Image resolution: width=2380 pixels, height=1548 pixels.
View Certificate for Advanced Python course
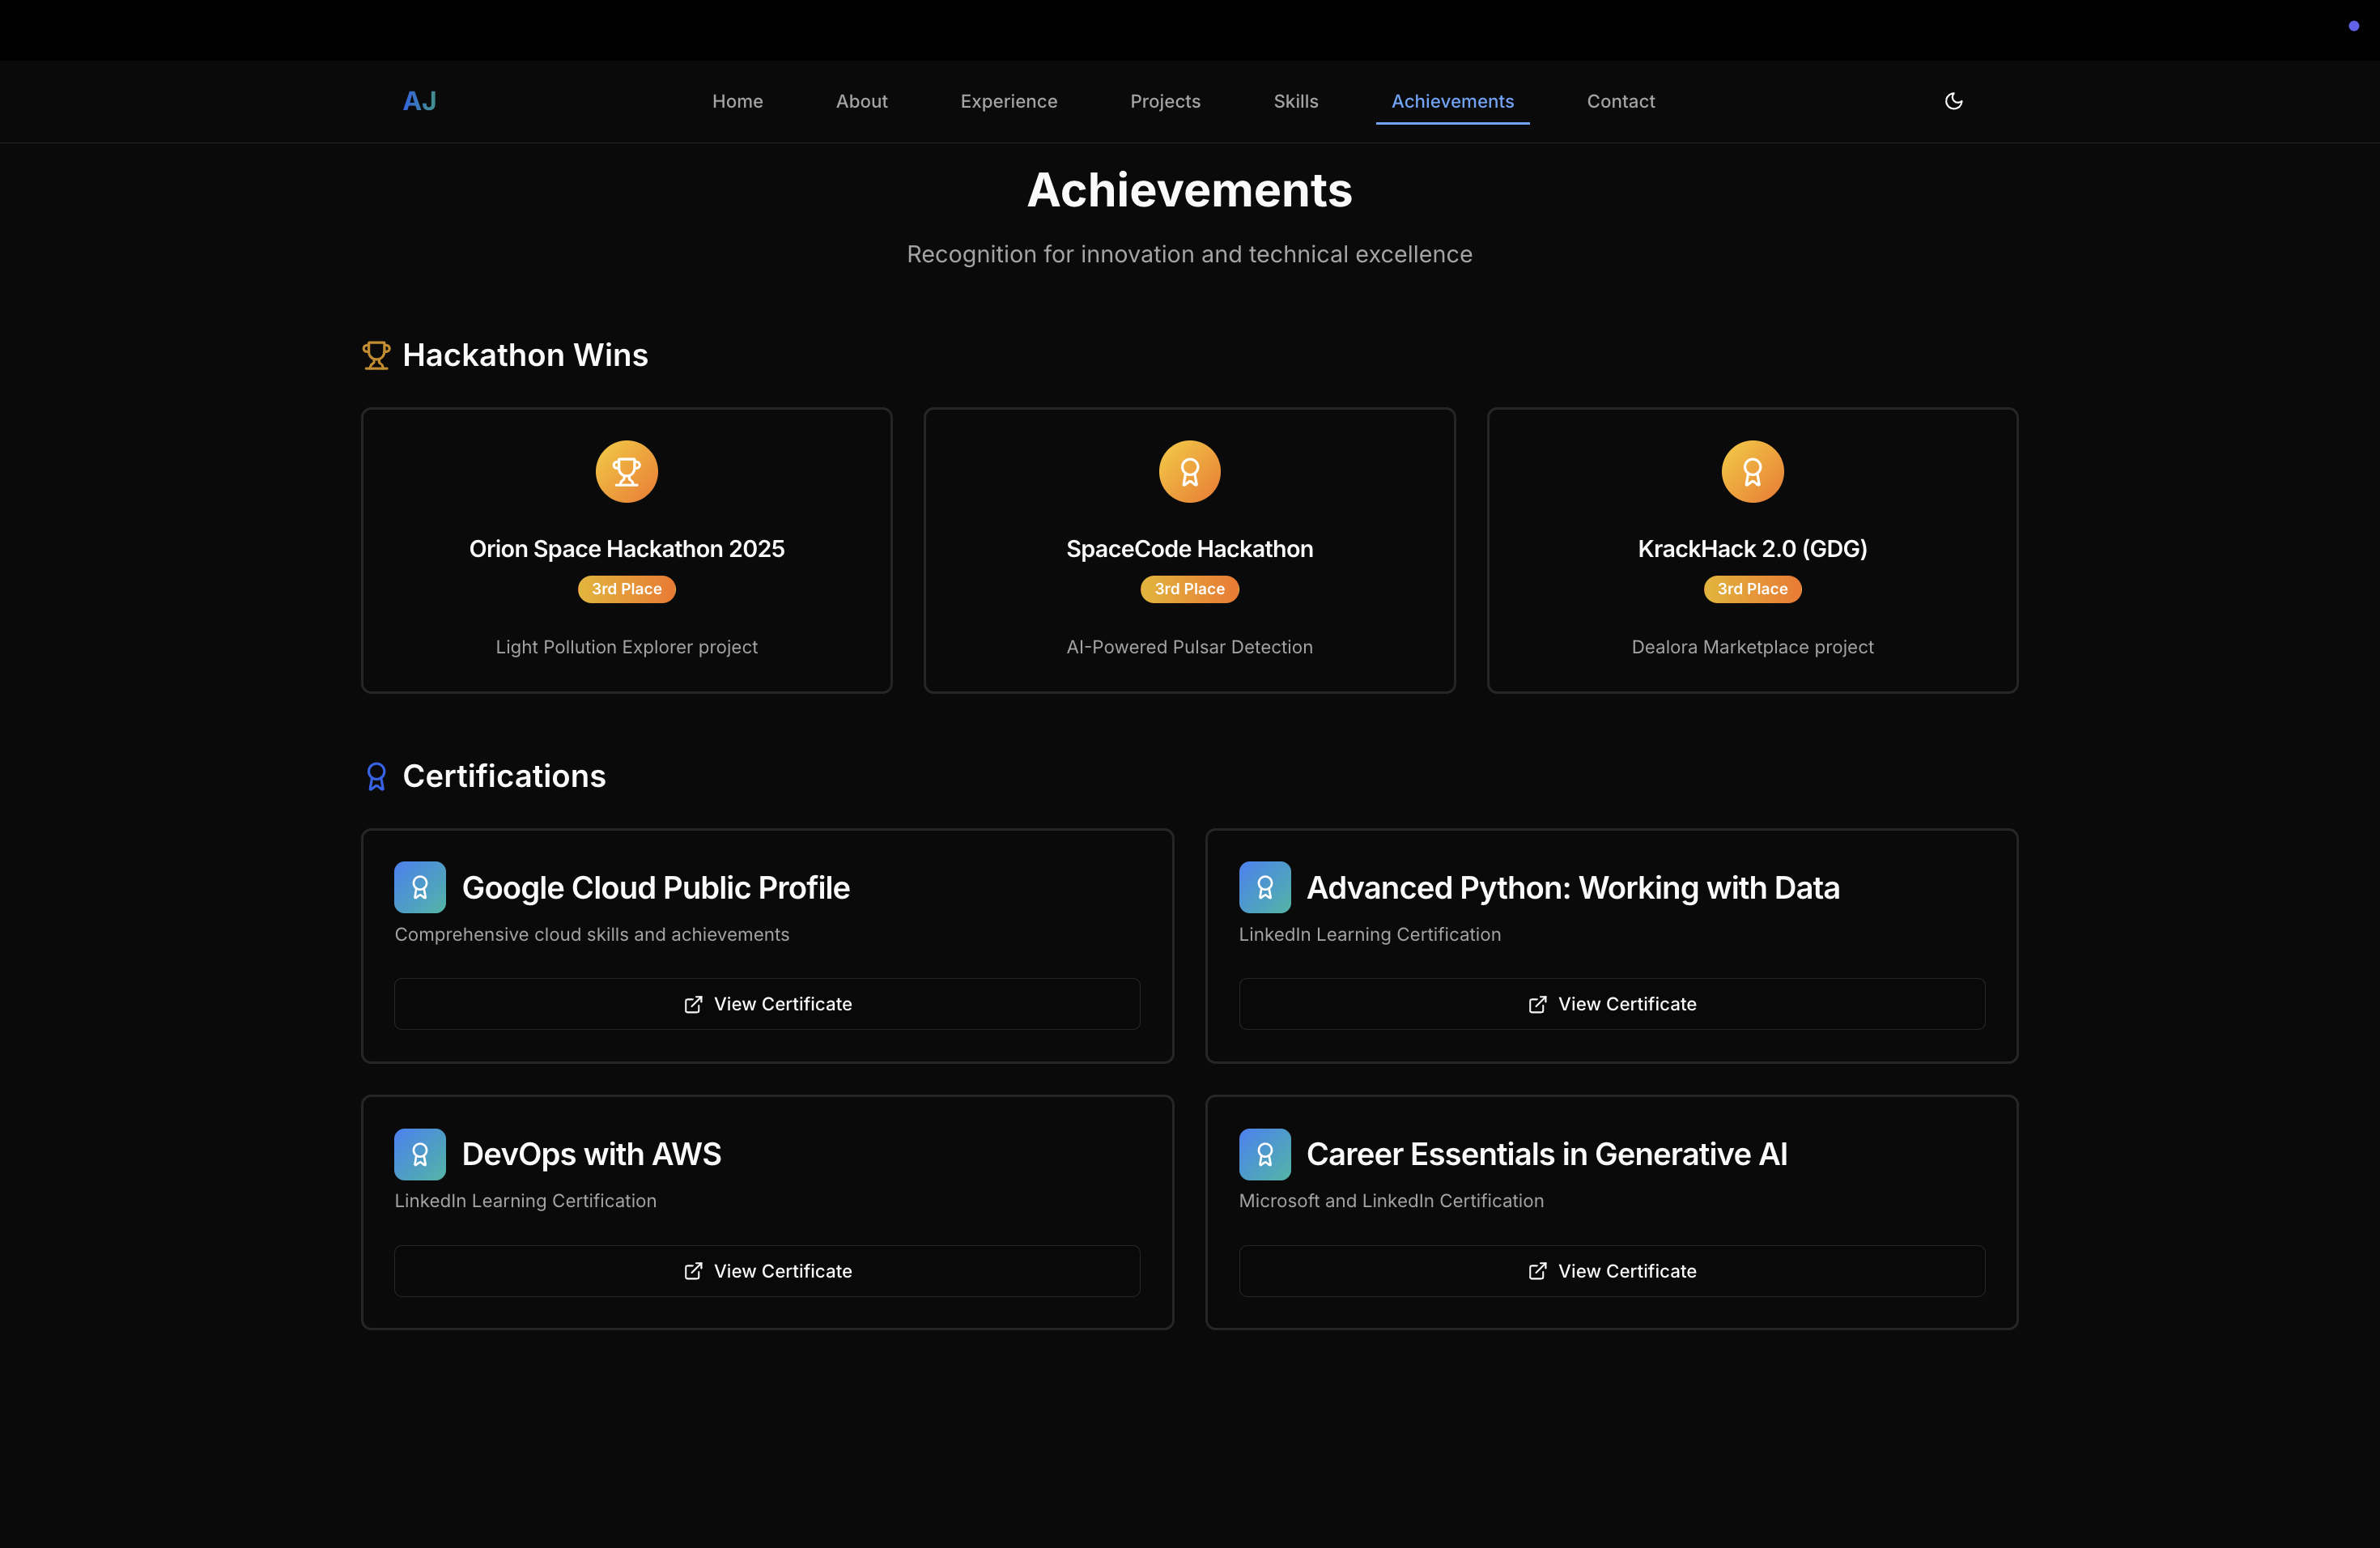tap(1611, 1004)
